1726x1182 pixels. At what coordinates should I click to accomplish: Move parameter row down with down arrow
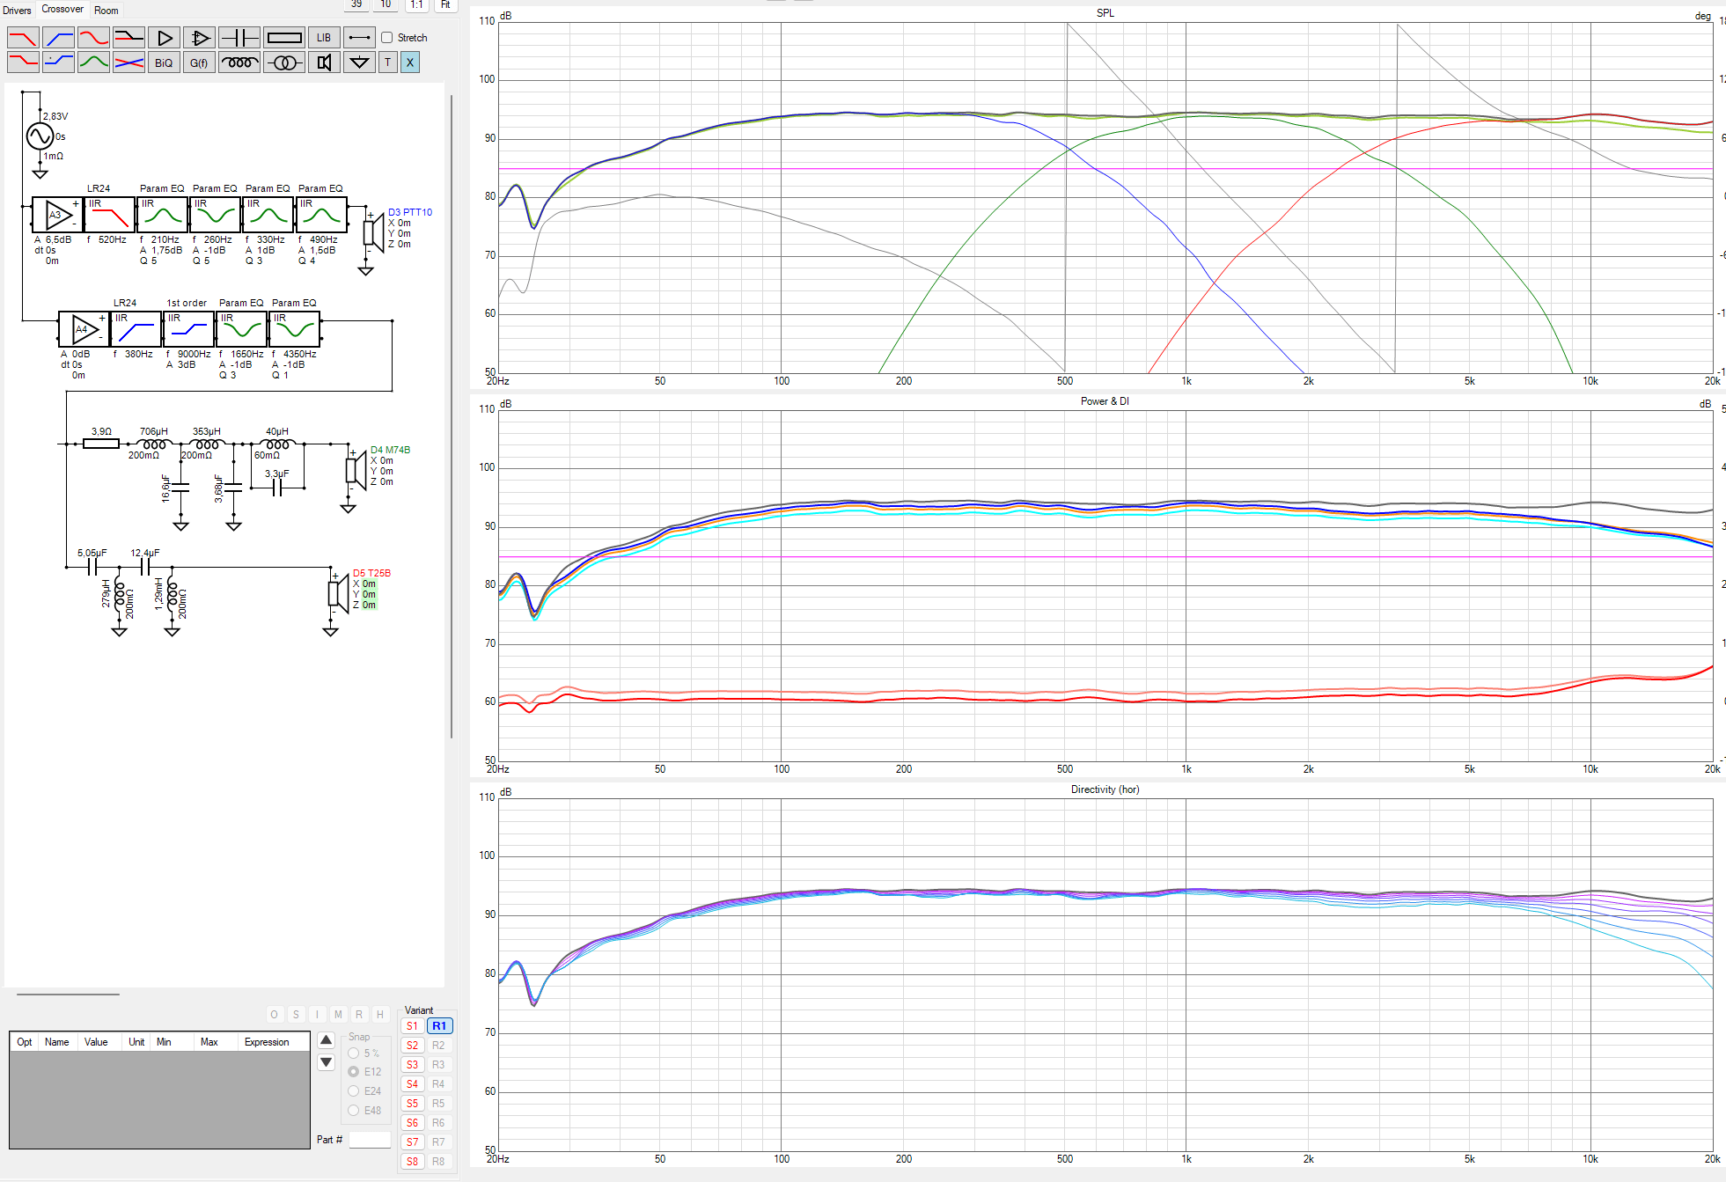(326, 1062)
